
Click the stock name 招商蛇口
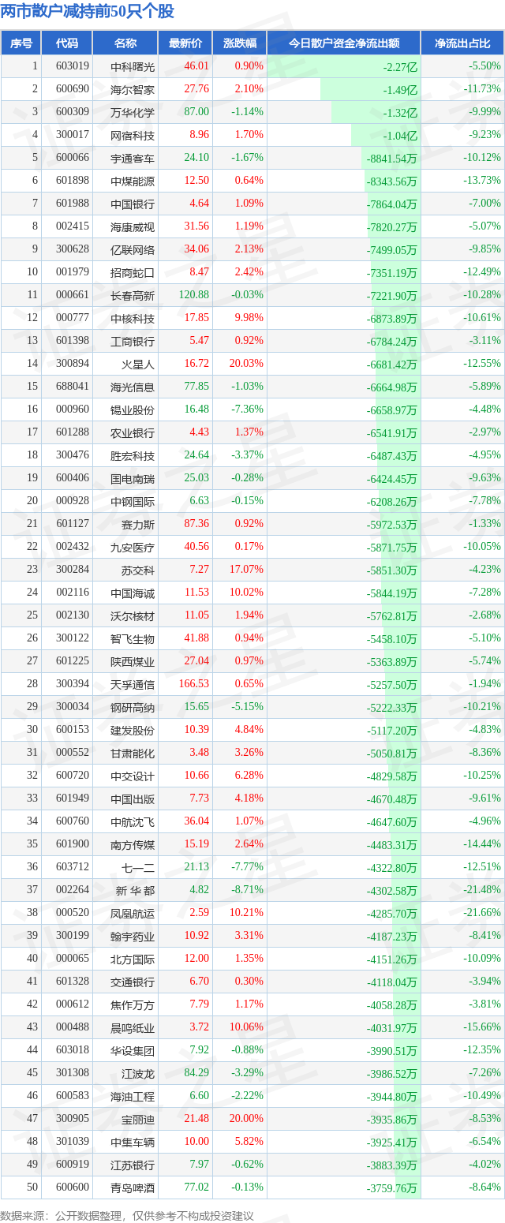[133, 272]
